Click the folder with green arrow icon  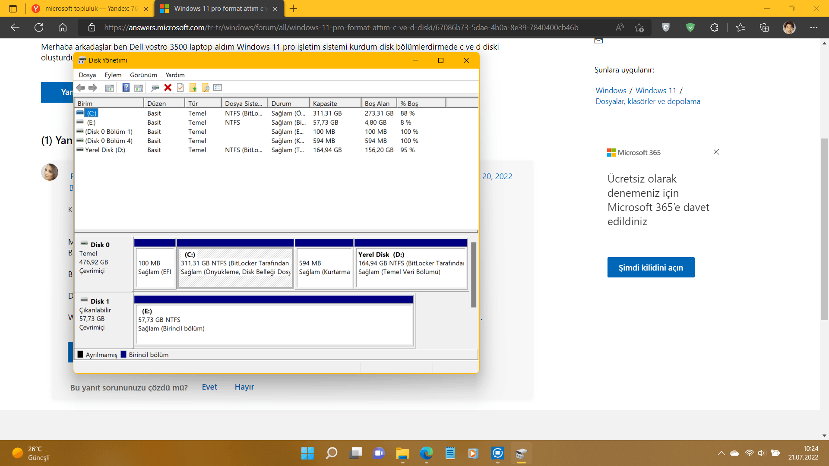[x=193, y=88]
